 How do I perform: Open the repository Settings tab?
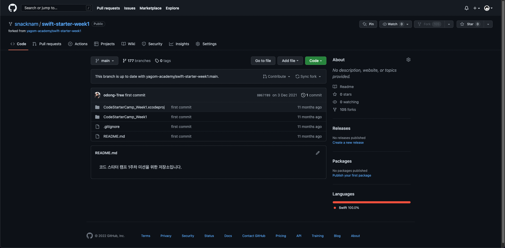click(206, 44)
